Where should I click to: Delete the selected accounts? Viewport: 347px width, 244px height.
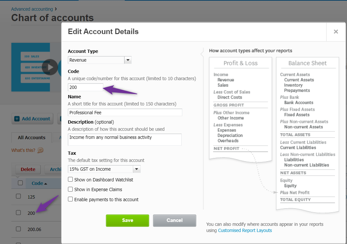coord(28,169)
